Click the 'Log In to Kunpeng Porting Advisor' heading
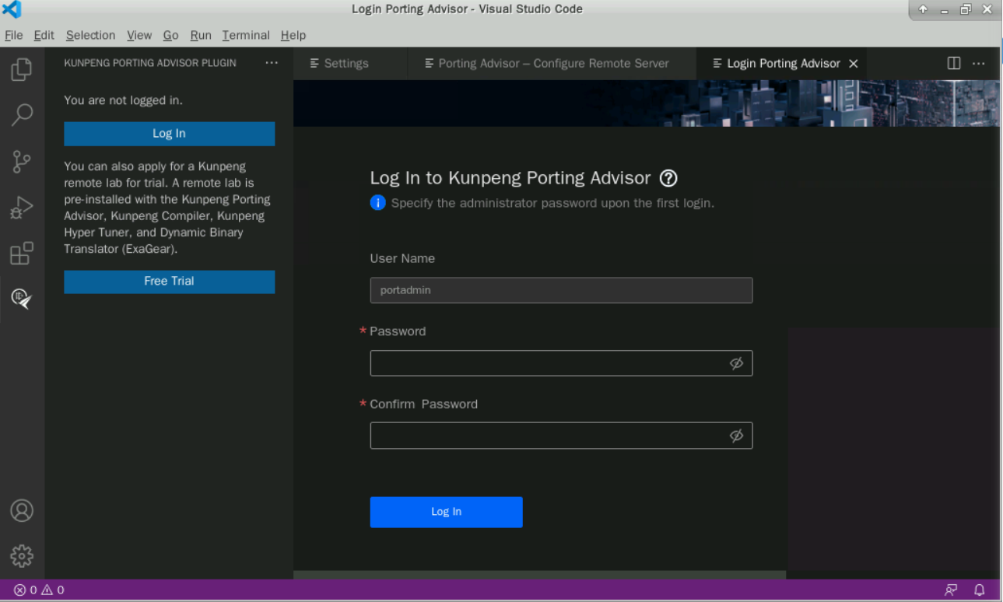 pos(510,178)
